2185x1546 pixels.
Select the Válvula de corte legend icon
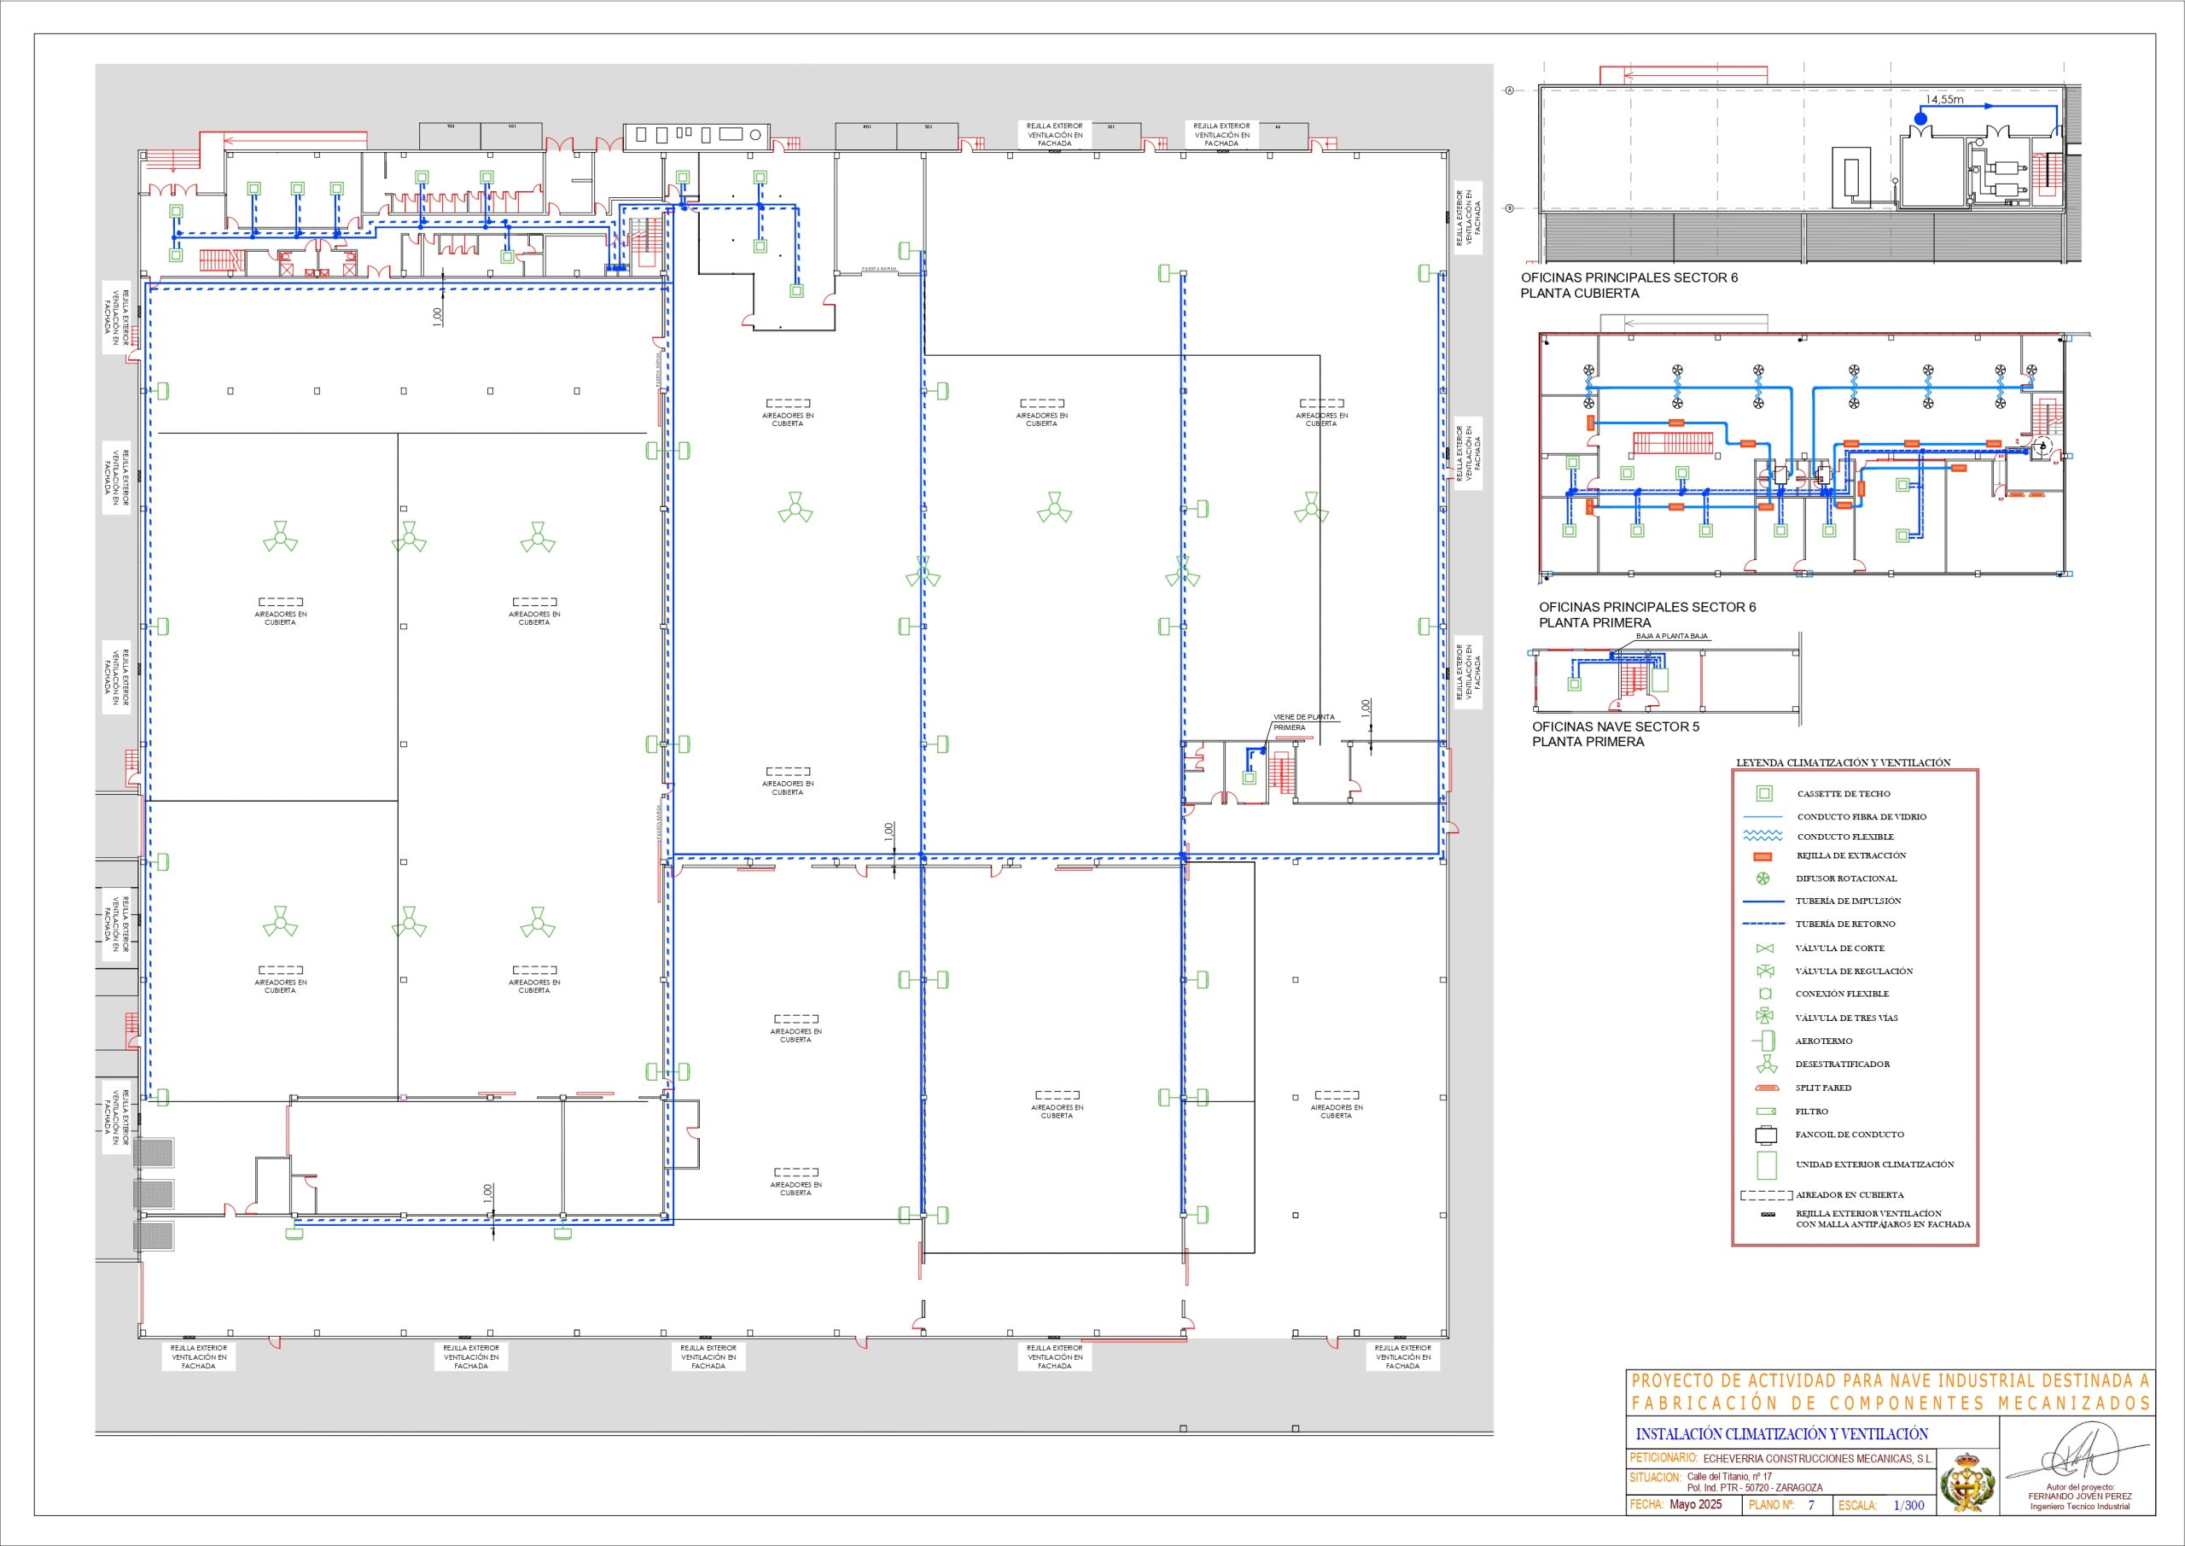coord(1765,948)
